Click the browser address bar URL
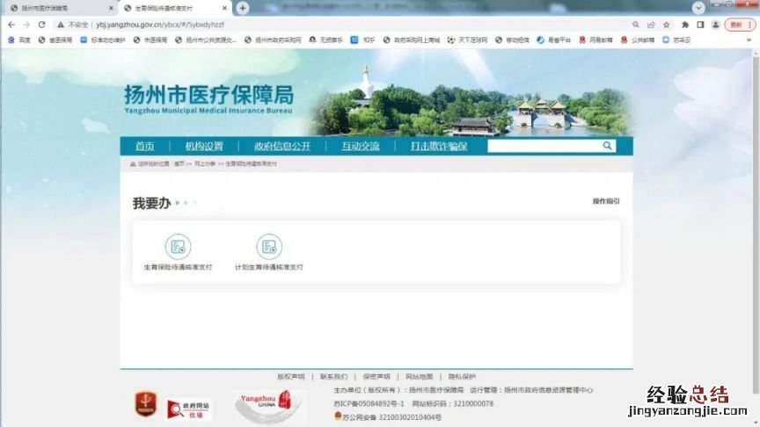 (x=160, y=25)
